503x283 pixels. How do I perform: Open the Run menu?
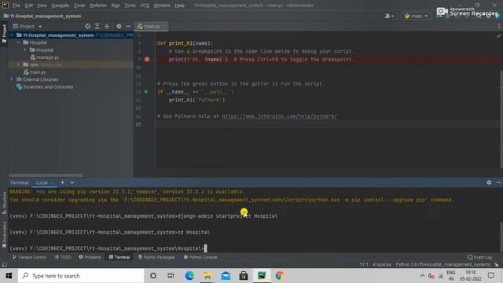coord(116,6)
